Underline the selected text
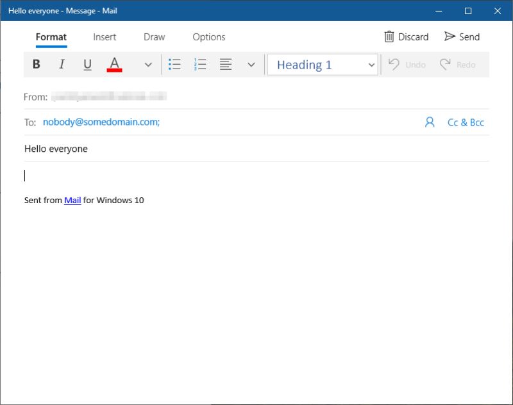Viewport: 513px width, 405px height. pos(87,64)
